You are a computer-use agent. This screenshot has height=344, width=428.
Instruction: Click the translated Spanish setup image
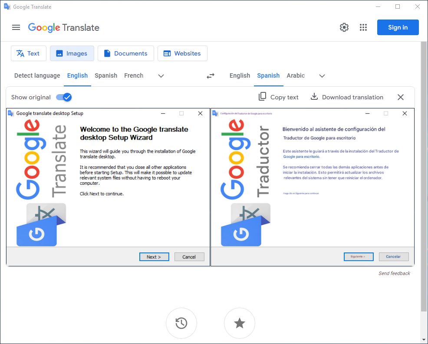point(313,187)
